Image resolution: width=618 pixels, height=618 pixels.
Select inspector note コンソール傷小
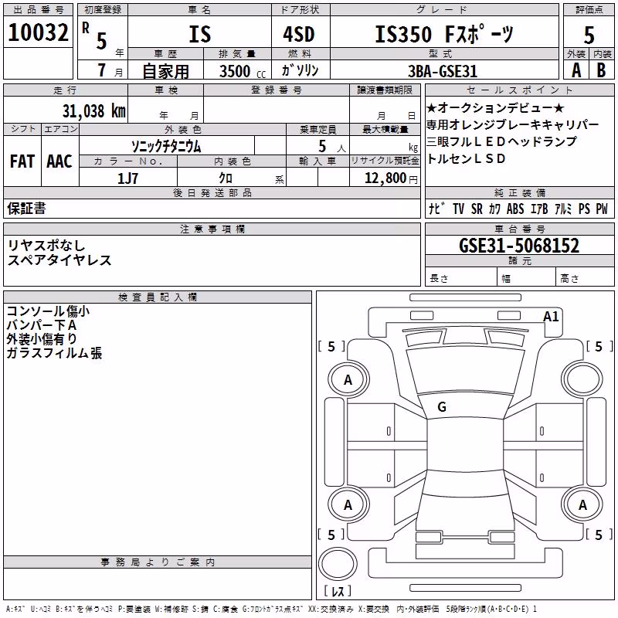coord(48,311)
